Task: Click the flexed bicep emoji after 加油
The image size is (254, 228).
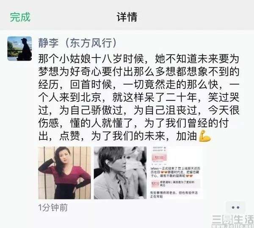Action: point(205,136)
